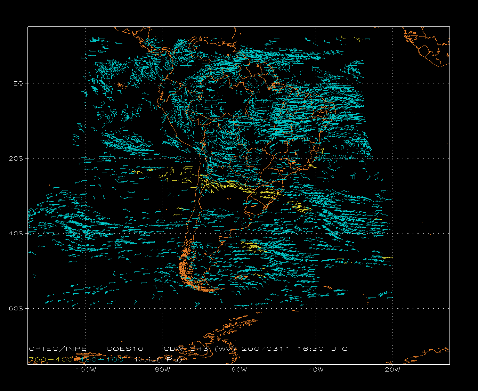This screenshot has width=478, height=391.
Task: Click the 40S latitude label
Action: 16,234
